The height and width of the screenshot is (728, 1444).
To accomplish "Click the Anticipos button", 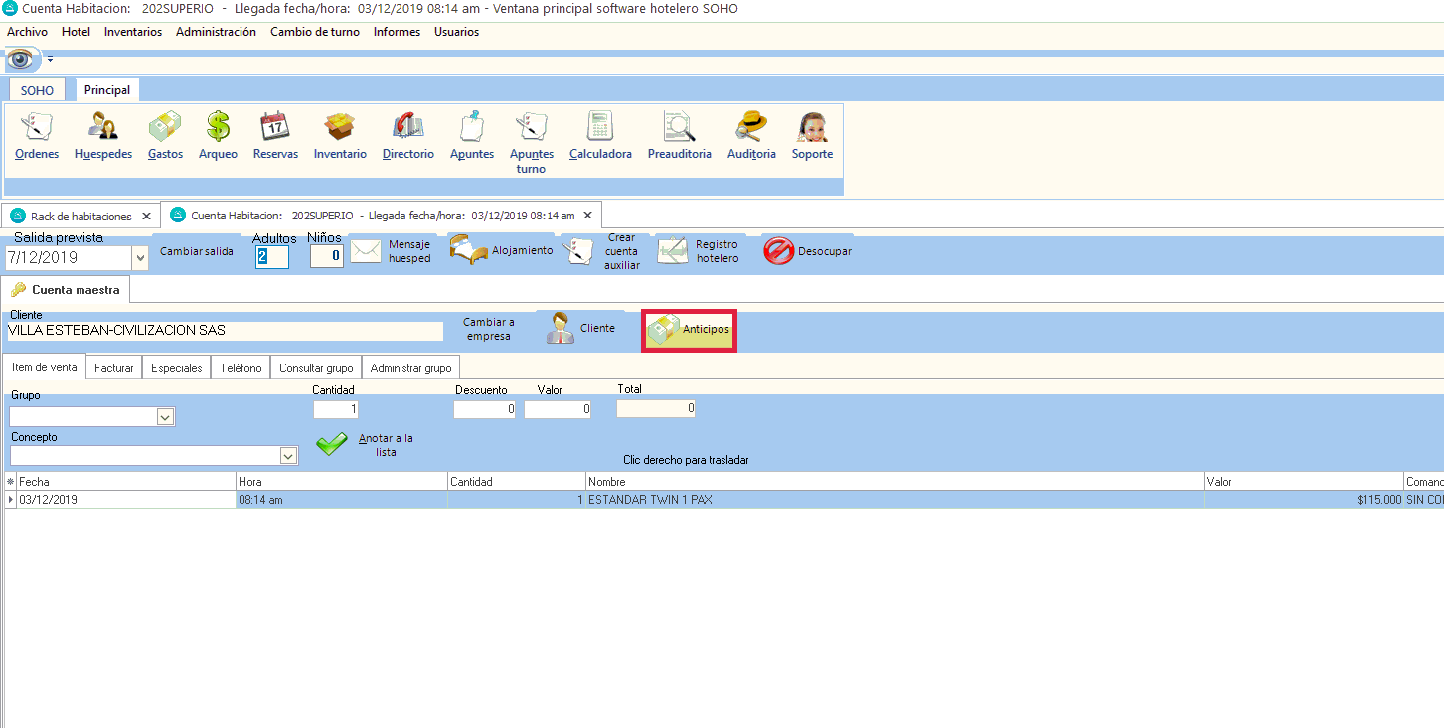I will (x=691, y=330).
